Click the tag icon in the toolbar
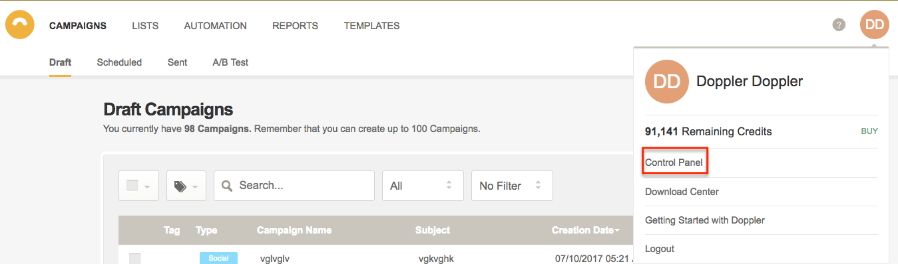898x264 pixels. (180, 186)
